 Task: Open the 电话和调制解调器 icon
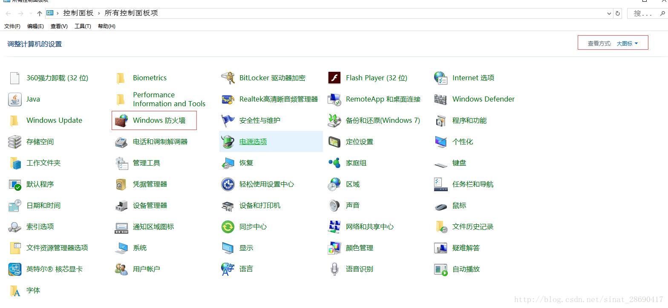point(121,141)
